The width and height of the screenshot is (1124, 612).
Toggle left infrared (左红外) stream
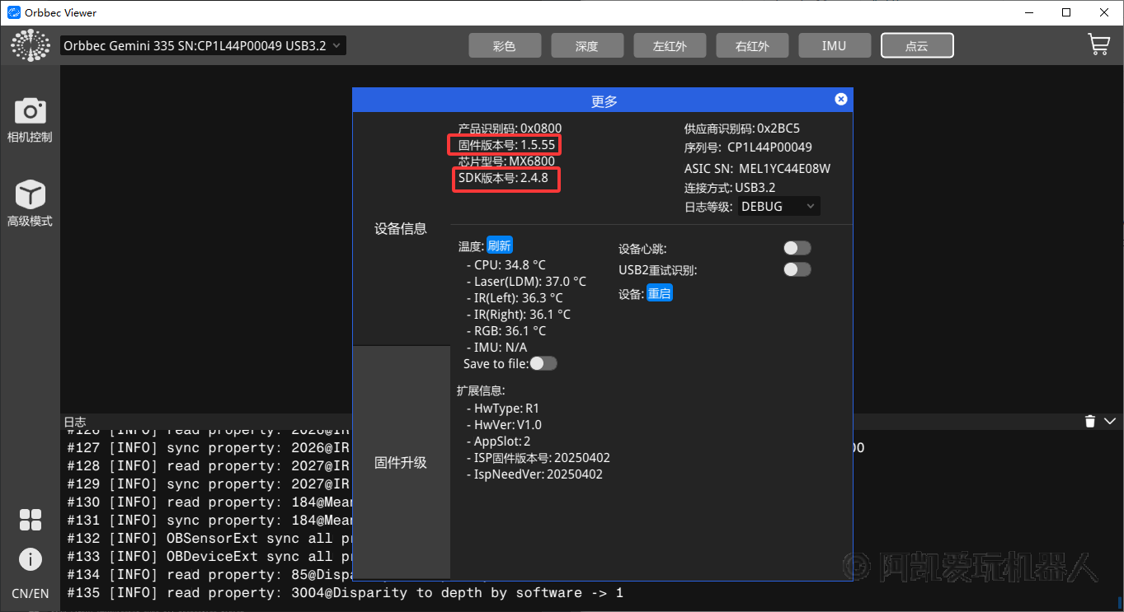click(x=670, y=45)
